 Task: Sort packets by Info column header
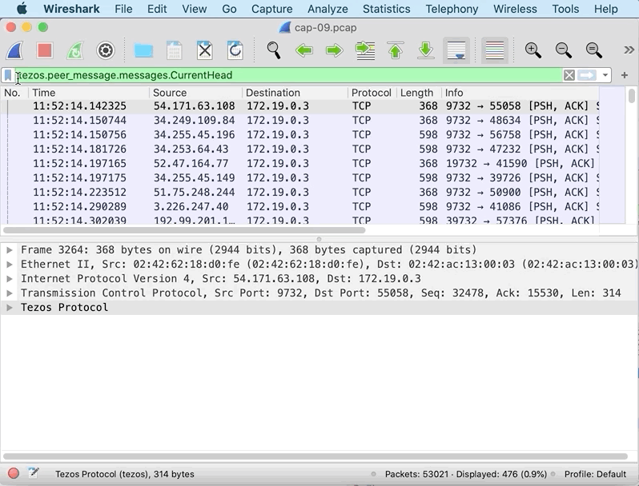point(520,93)
